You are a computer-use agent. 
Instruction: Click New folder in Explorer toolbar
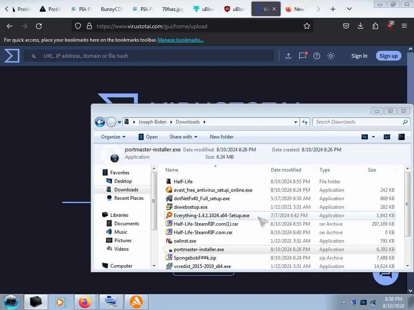click(222, 137)
